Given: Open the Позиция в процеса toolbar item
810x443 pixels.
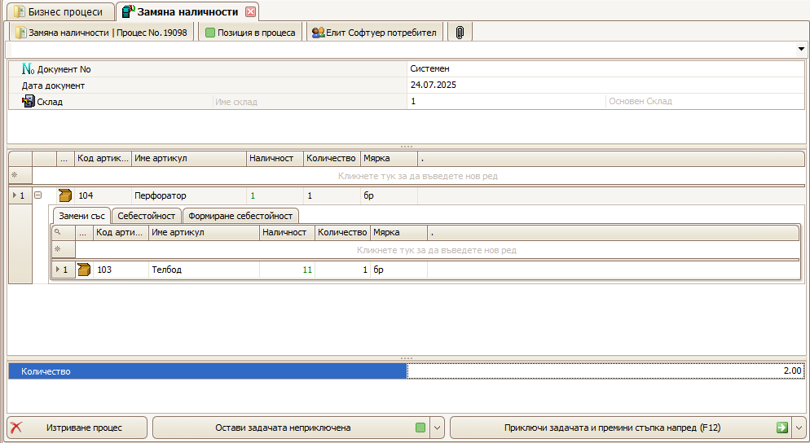Looking at the screenshot, I should coord(250,33).
